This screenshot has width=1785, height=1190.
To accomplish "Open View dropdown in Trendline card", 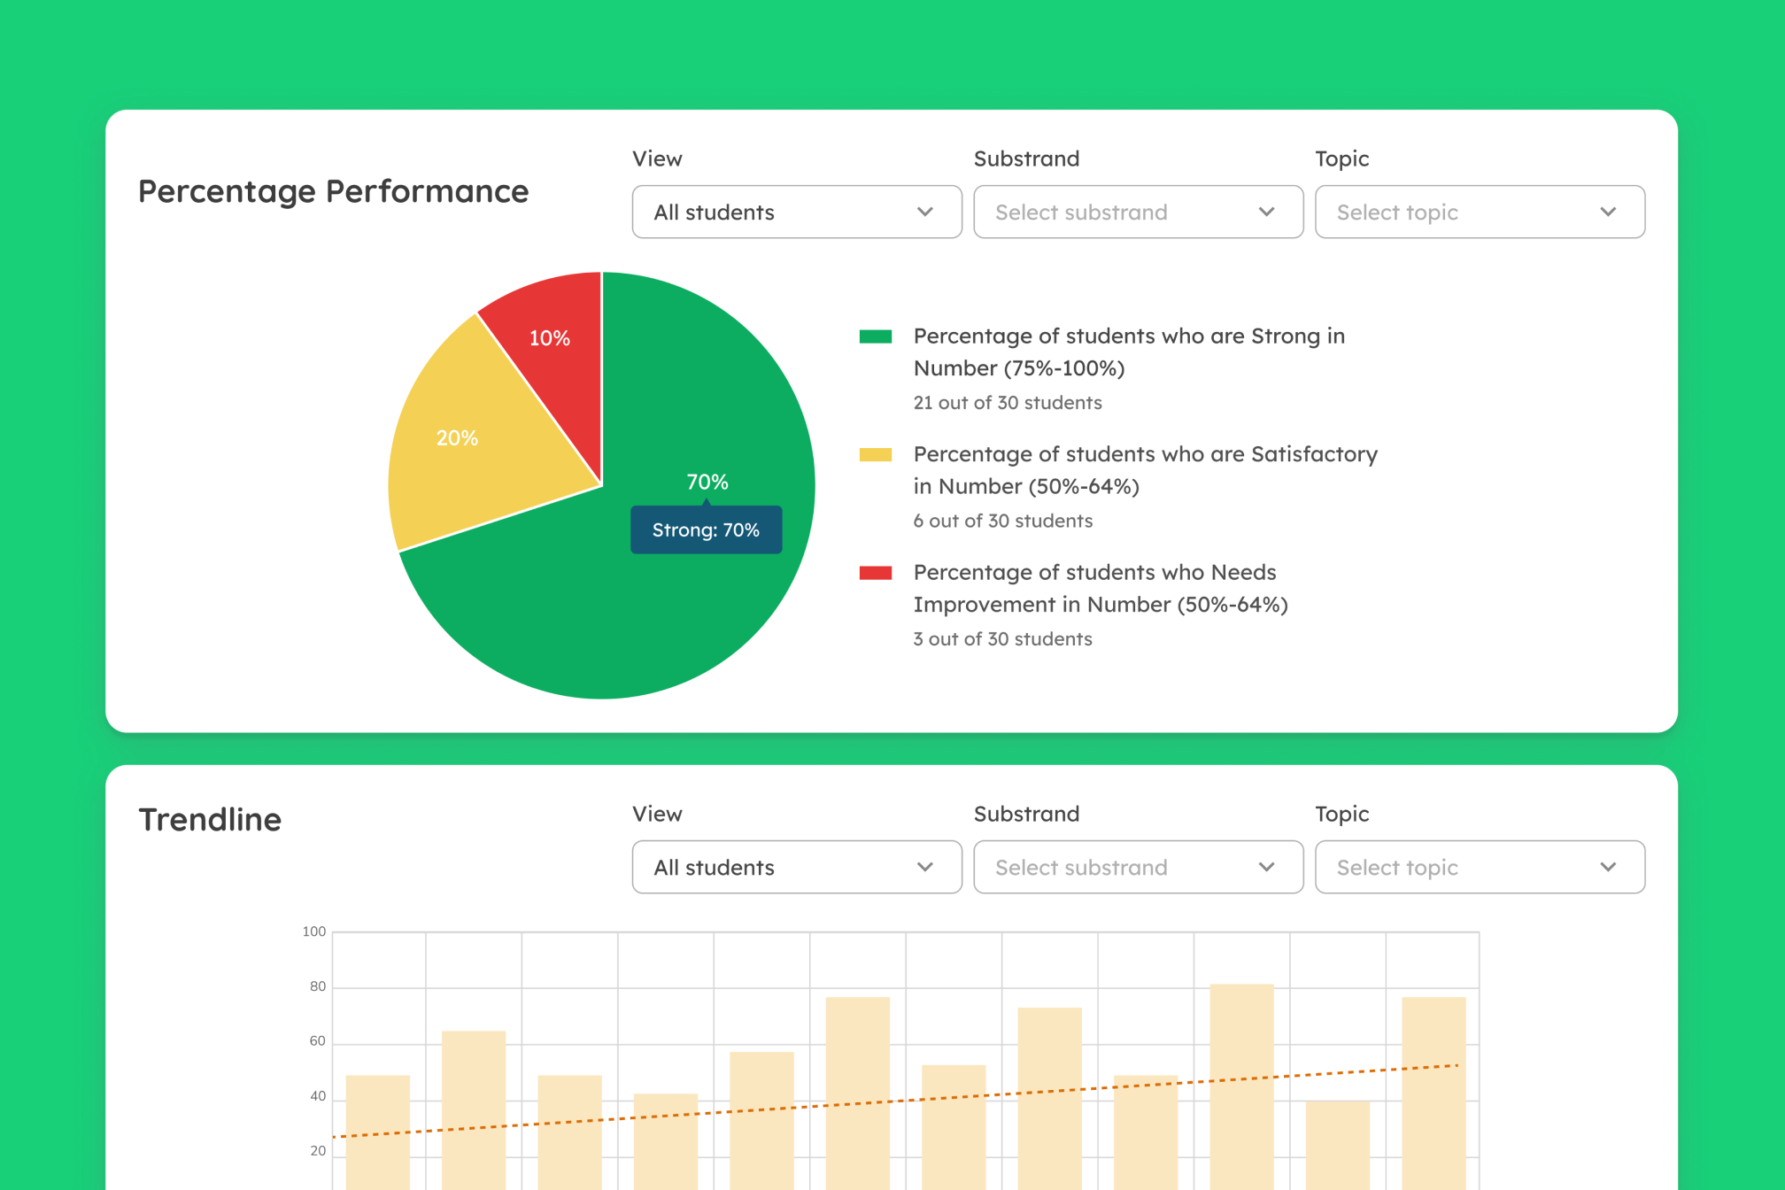I will click(x=796, y=867).
